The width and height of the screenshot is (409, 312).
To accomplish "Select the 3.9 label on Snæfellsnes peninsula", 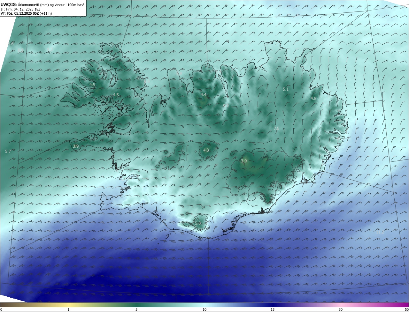I will click(76, 146).
